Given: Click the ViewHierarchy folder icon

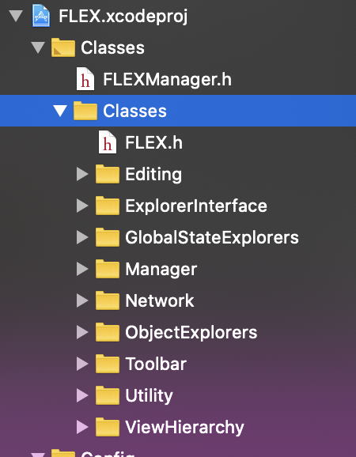Looking at the screenshot, I should [108, 427].
